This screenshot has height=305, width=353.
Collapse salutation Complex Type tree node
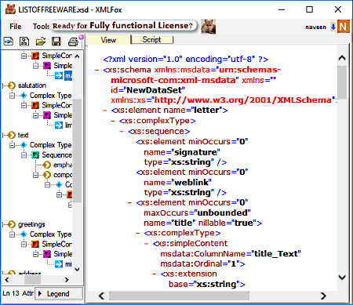tap(12, 96)
